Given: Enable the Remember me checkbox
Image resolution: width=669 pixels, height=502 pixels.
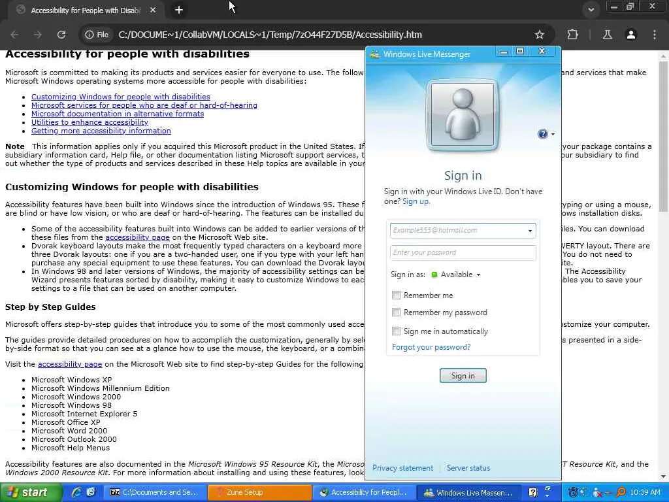Looking at the screenshot, I should pos(397,295).
